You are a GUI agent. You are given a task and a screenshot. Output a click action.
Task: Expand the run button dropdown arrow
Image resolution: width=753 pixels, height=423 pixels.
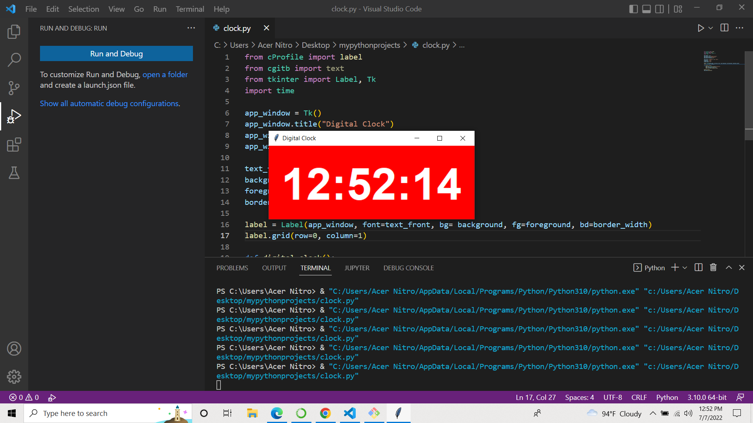[711, 28]
